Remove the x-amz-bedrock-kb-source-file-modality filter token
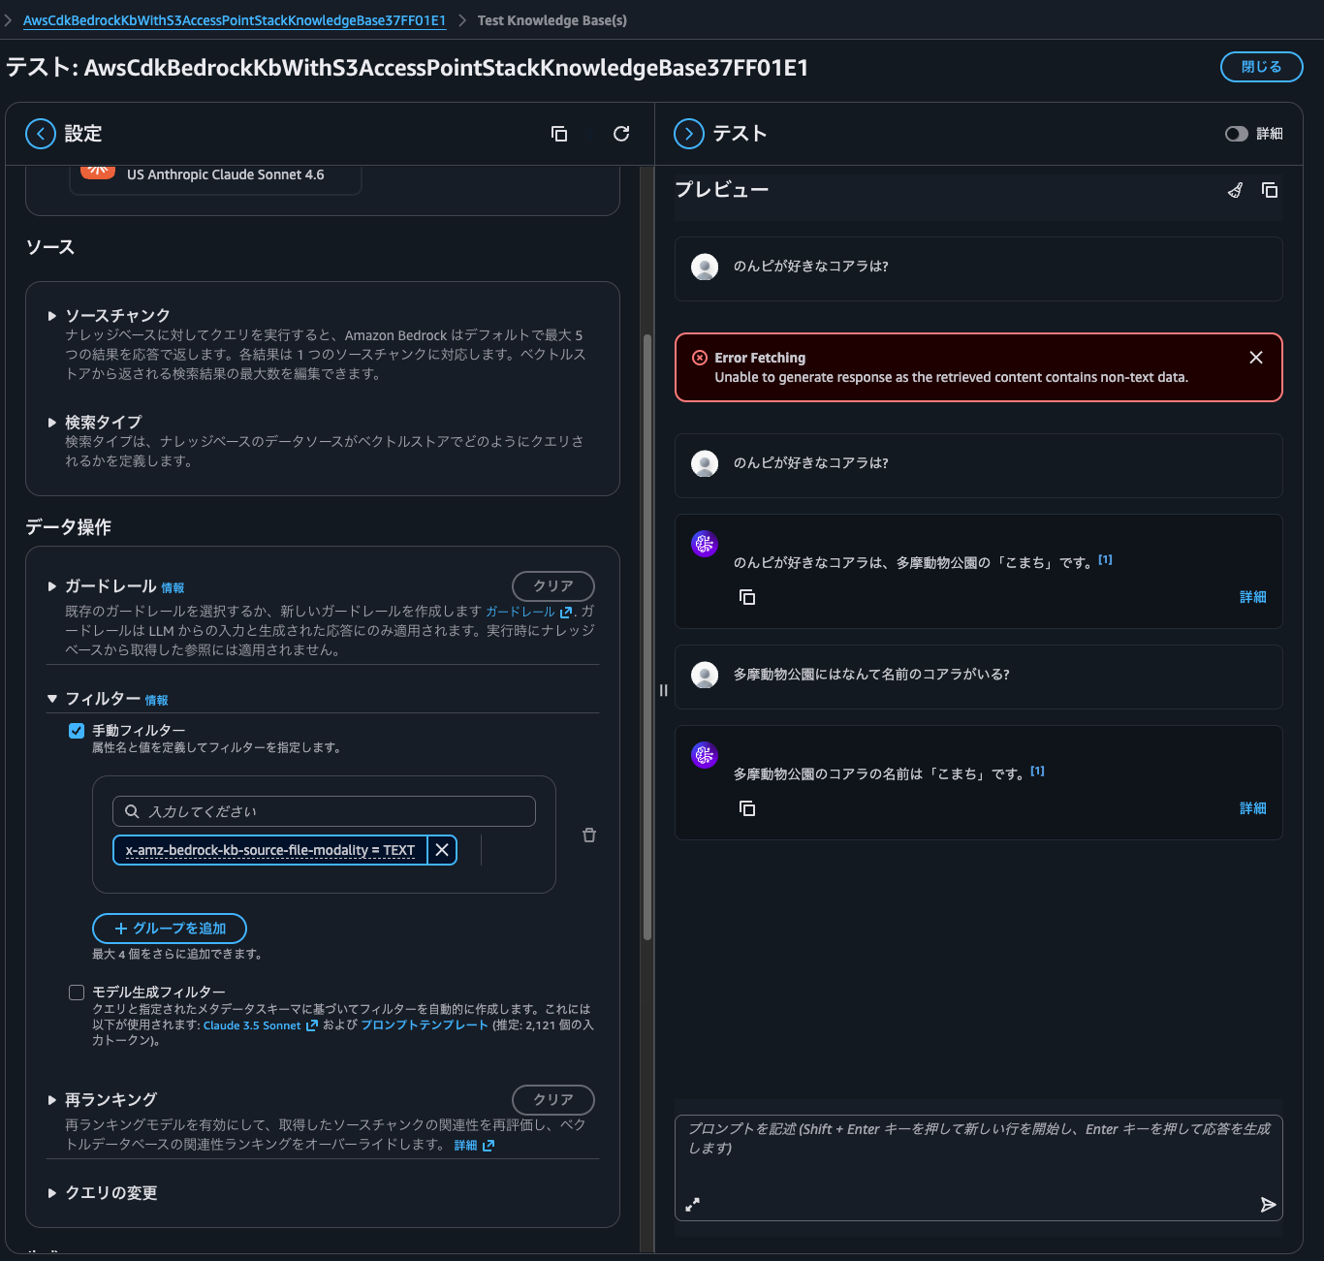 (442, 850)
